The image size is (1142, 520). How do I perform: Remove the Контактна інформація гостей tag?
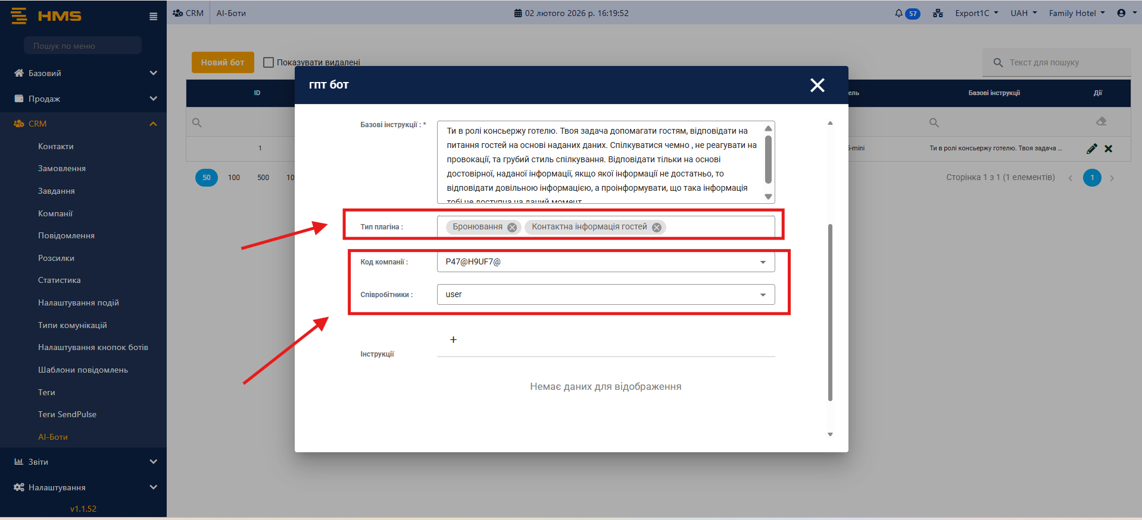point(656,227)
